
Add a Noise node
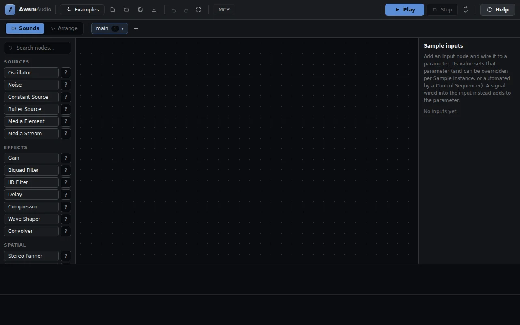31,85
